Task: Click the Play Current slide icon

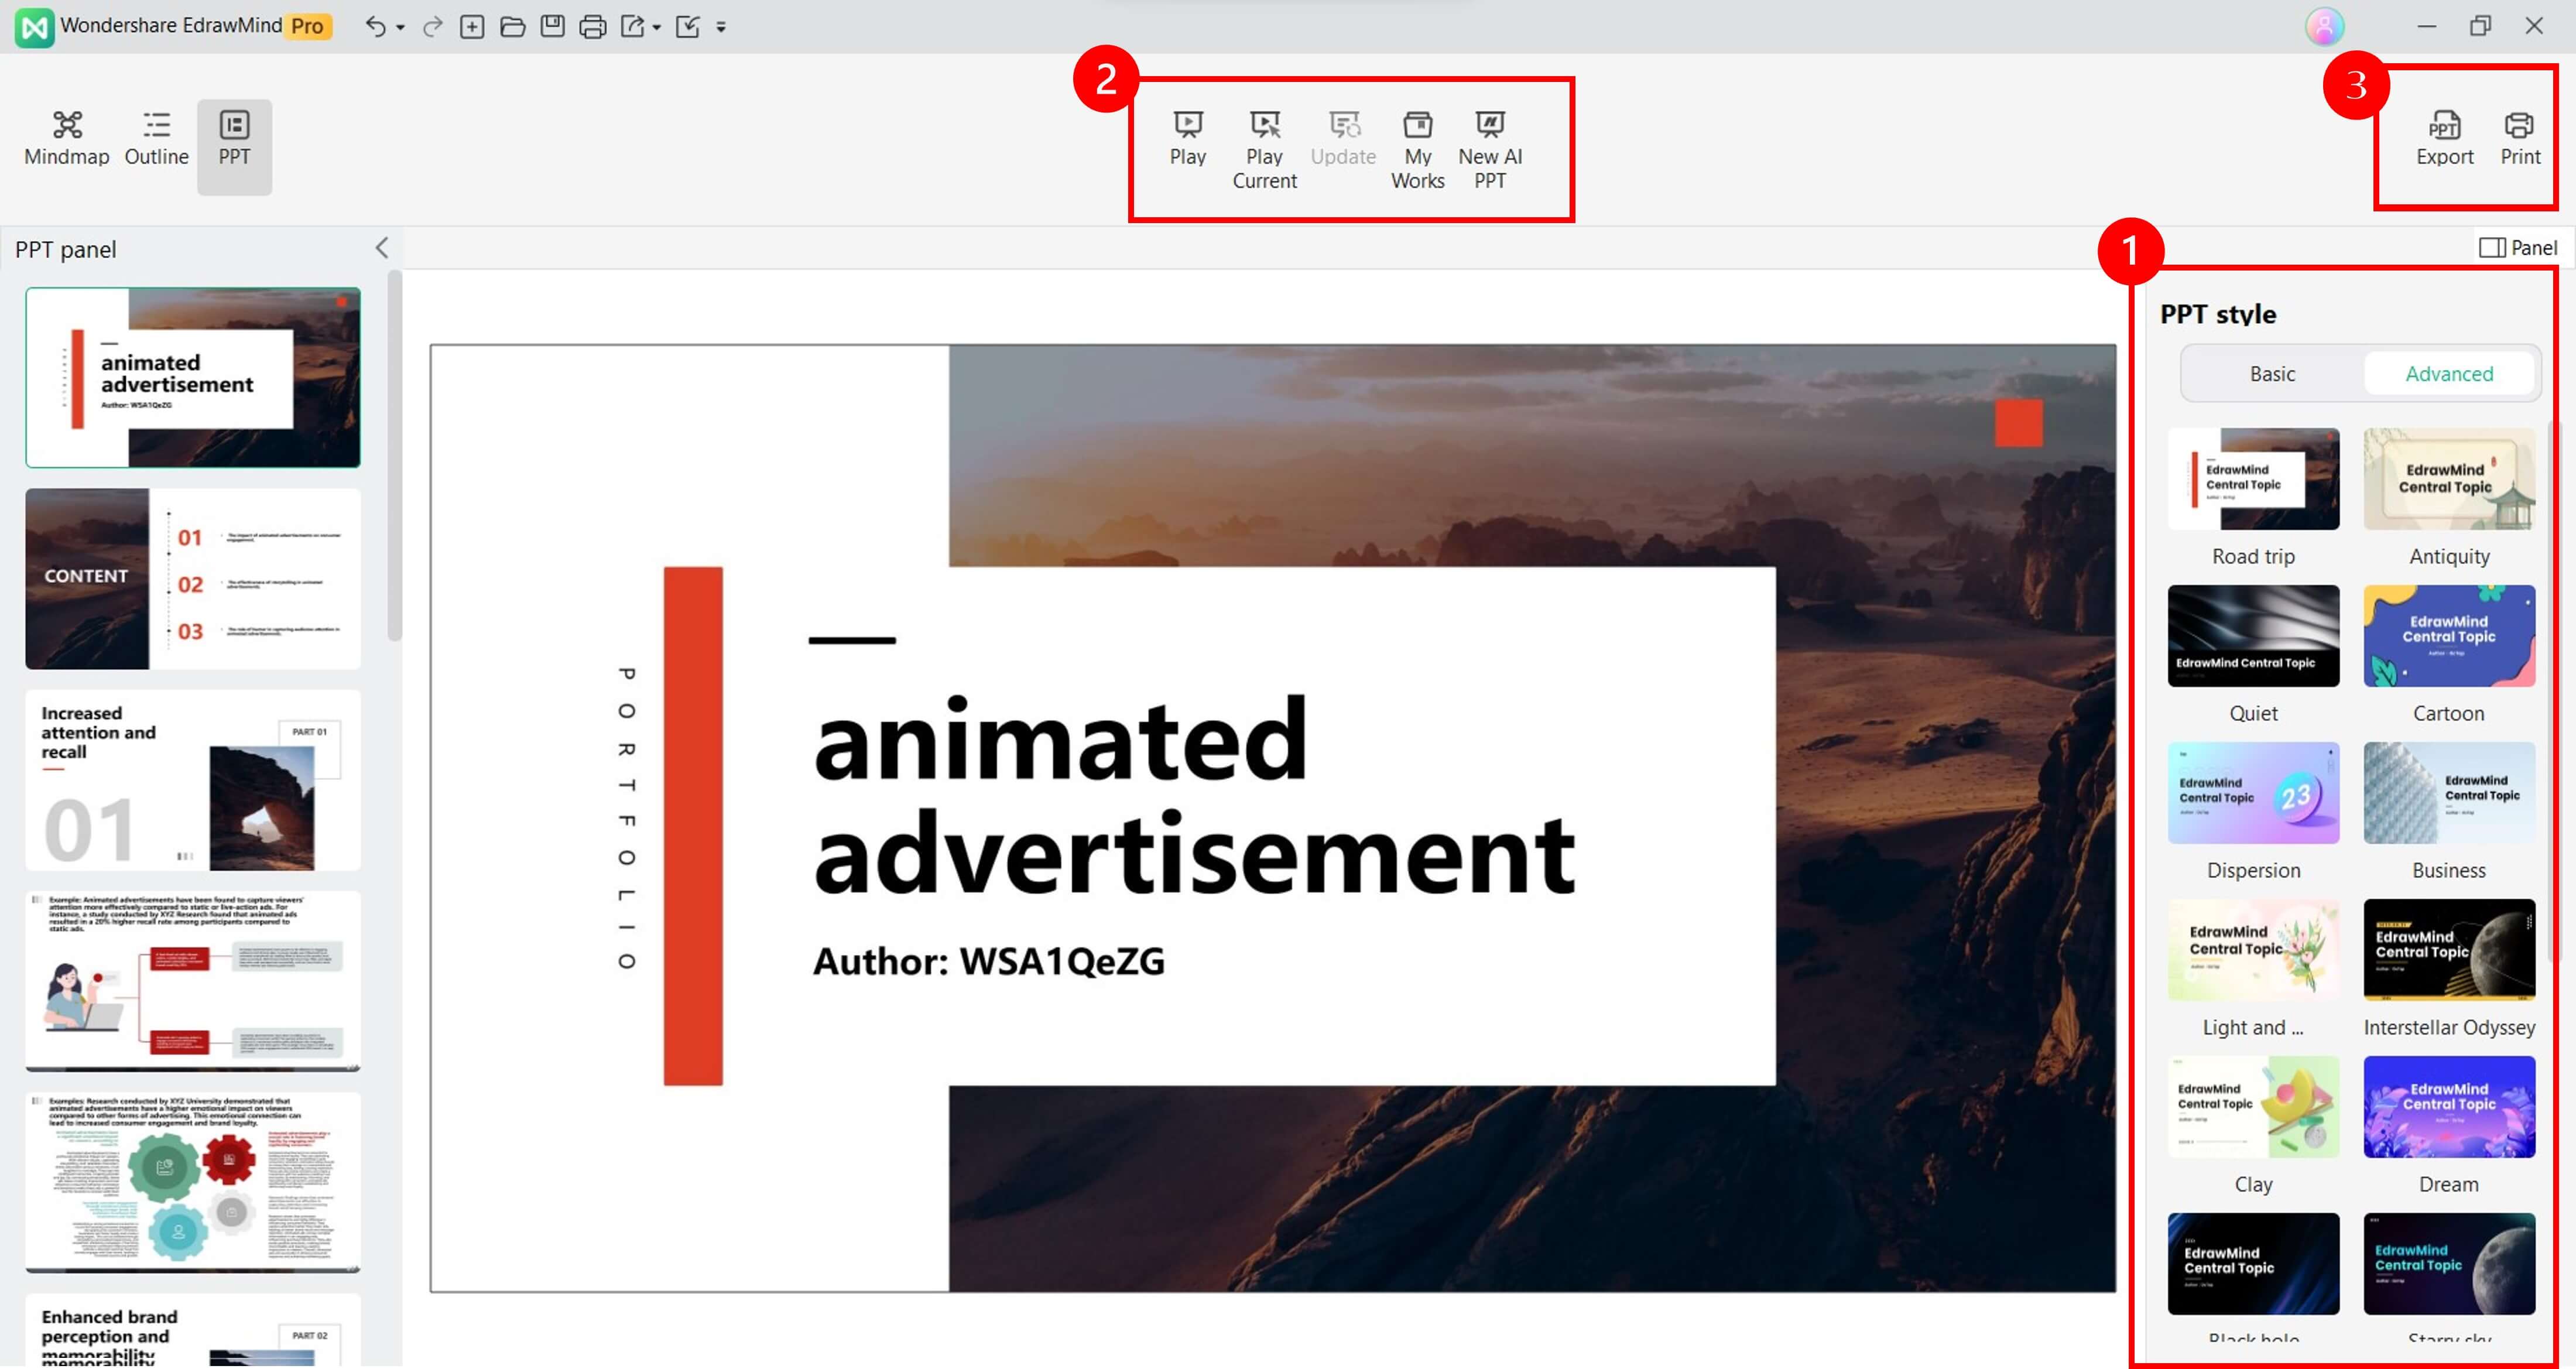Action: tap(1264, 125)
